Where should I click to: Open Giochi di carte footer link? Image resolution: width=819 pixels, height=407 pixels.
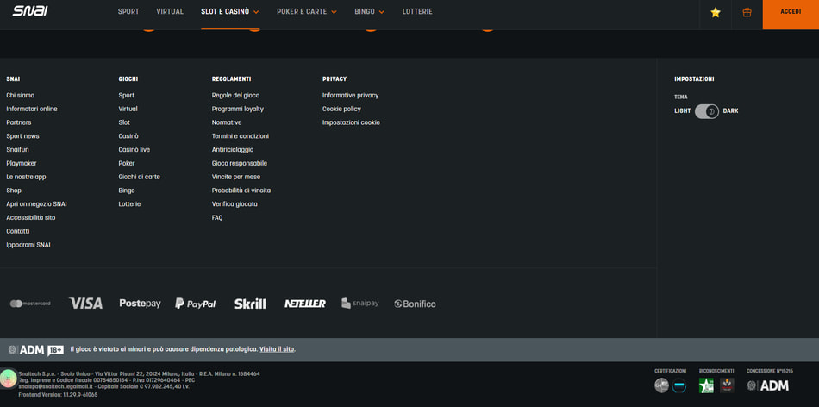coord(140,177)
